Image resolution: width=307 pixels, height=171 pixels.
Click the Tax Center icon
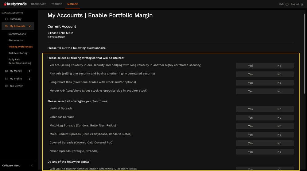(x=6, y=86)
